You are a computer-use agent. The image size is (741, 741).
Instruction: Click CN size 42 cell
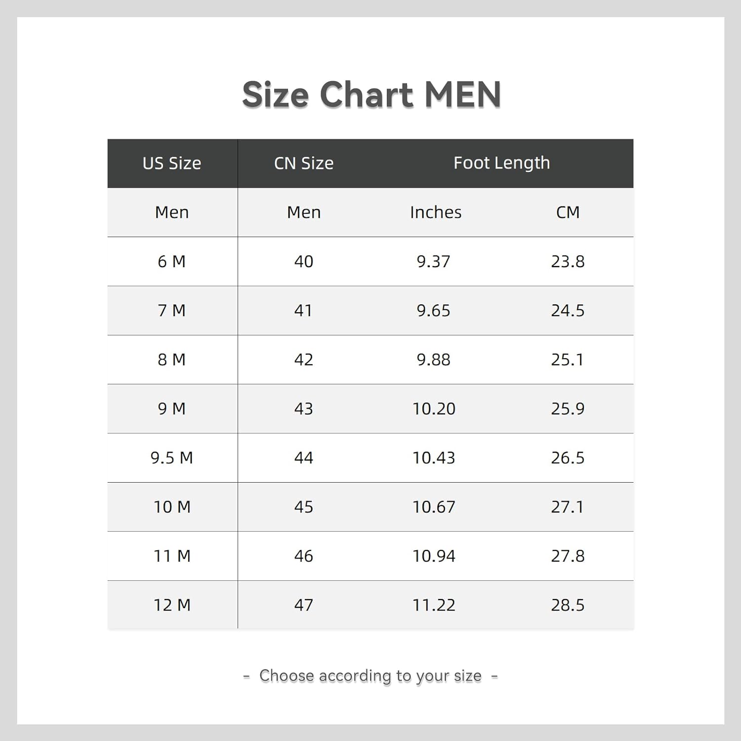(x=304, y=360)
